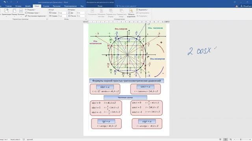This screenshot has width=252, height=141.
Task: Click the page count status indicator
Action: (4, 139)
